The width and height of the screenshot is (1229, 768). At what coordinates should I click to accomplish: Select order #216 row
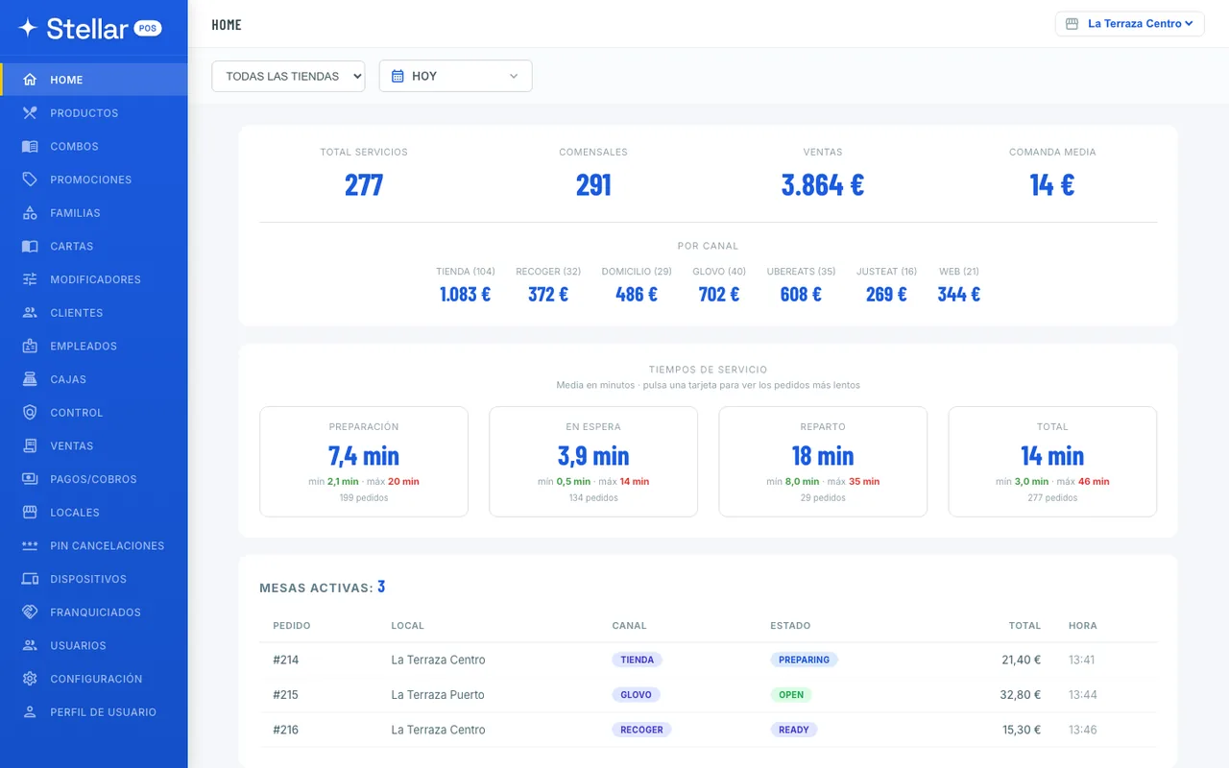click(708, 730)
